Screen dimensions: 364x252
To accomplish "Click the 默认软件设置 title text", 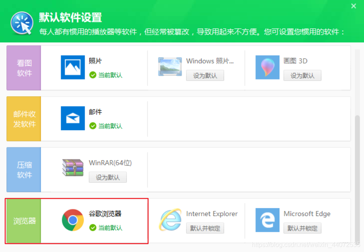I will [x=70, y=18].
